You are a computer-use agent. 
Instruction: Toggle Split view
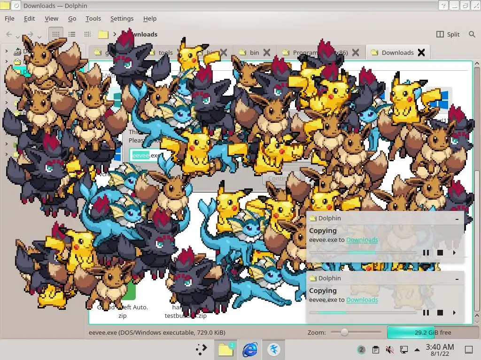[448, 34]
